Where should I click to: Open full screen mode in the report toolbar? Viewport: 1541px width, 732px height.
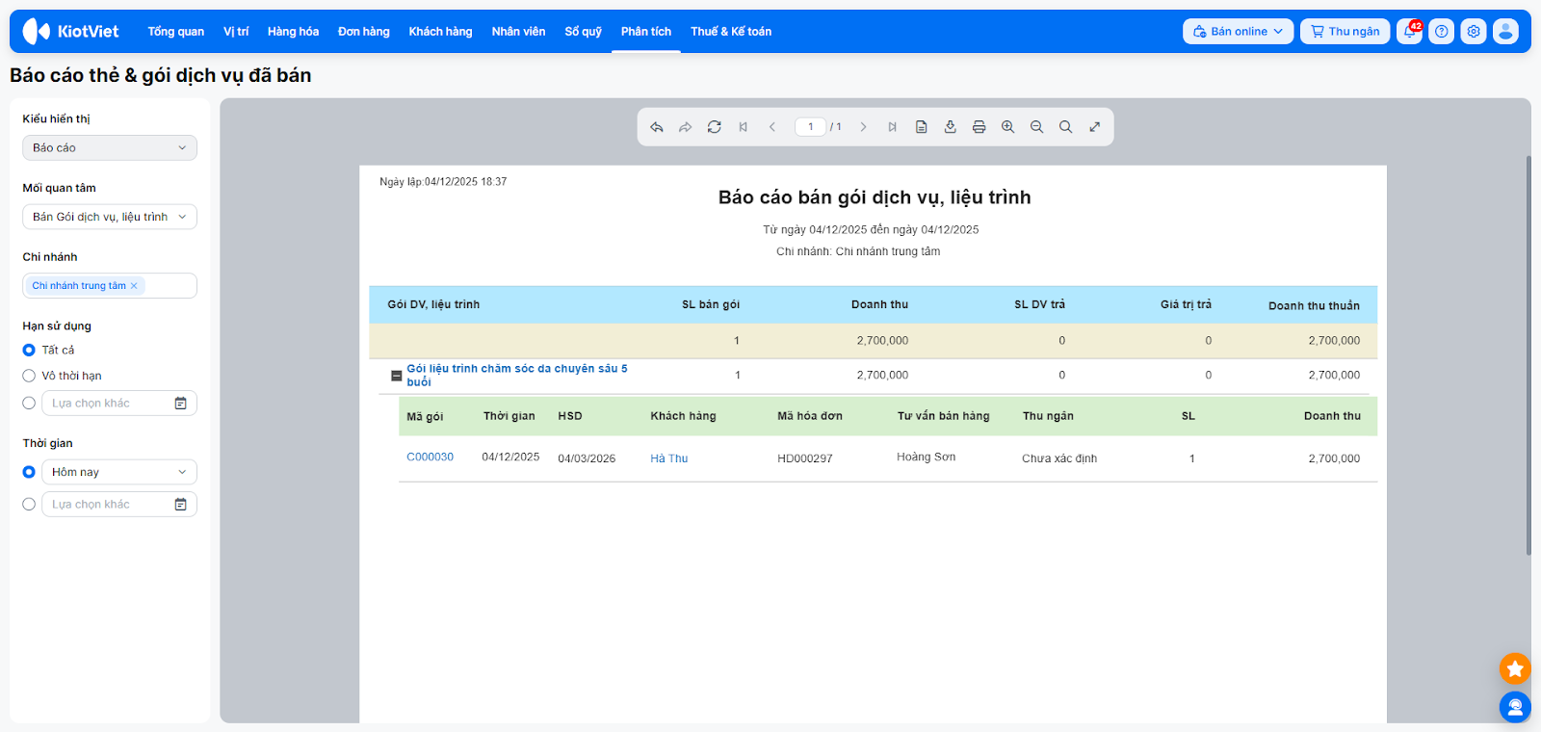[1094, 127]
